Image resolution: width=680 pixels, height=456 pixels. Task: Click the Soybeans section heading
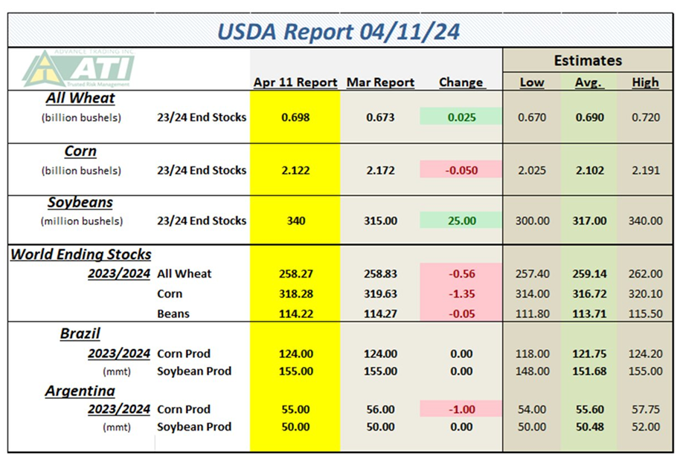tap(80, 202)
